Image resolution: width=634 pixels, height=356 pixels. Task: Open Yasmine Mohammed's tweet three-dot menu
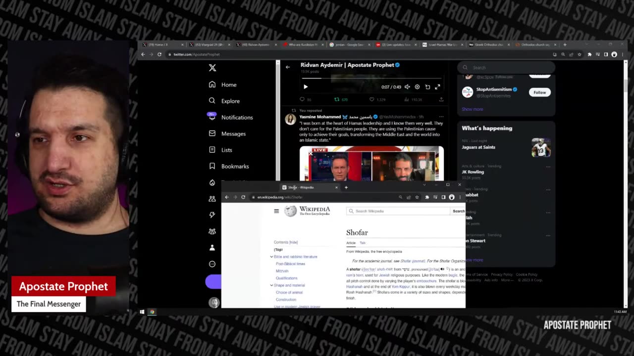(441, 117)
